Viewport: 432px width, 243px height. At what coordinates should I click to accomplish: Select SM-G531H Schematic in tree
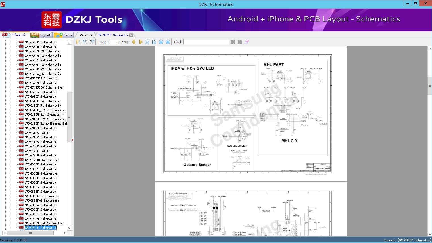coord(40,47)
